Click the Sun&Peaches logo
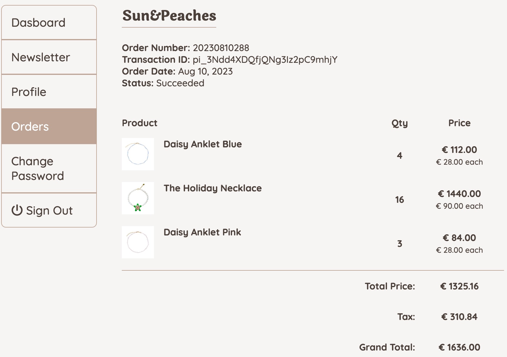Screen dimensions: 507x357 point(169,16)
